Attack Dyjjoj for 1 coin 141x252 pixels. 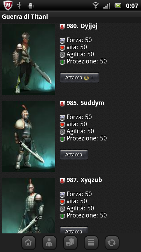79,78
